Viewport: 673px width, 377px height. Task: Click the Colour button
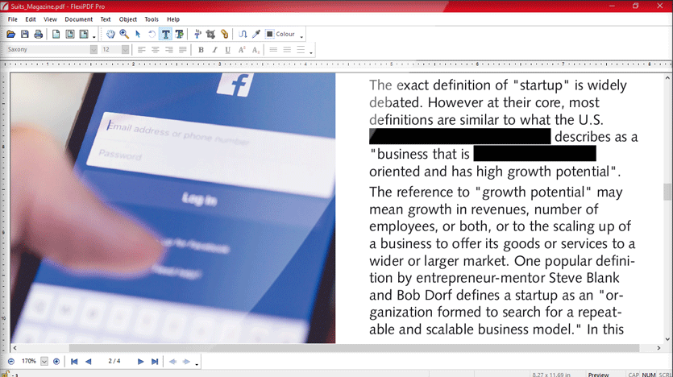(280, 35)
